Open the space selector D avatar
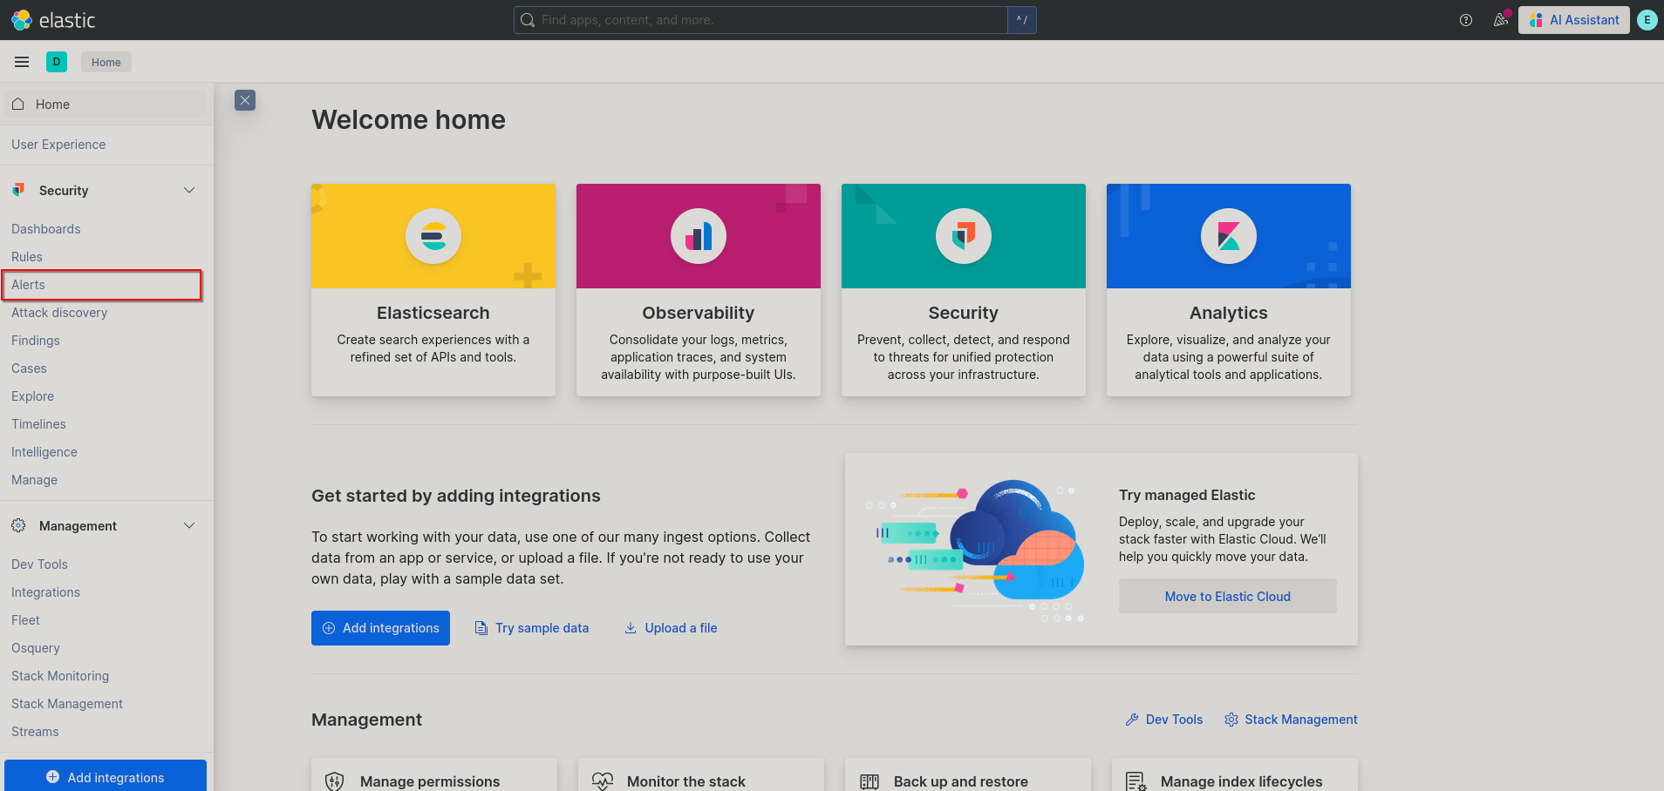 pos(57,62)
